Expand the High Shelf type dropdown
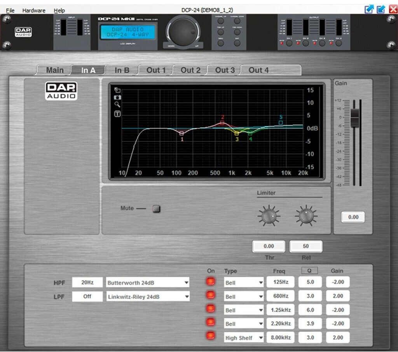 pos(244,338)
